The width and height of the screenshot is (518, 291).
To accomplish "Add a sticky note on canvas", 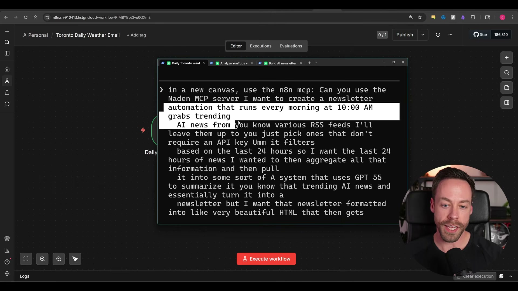I will point(507,88).
